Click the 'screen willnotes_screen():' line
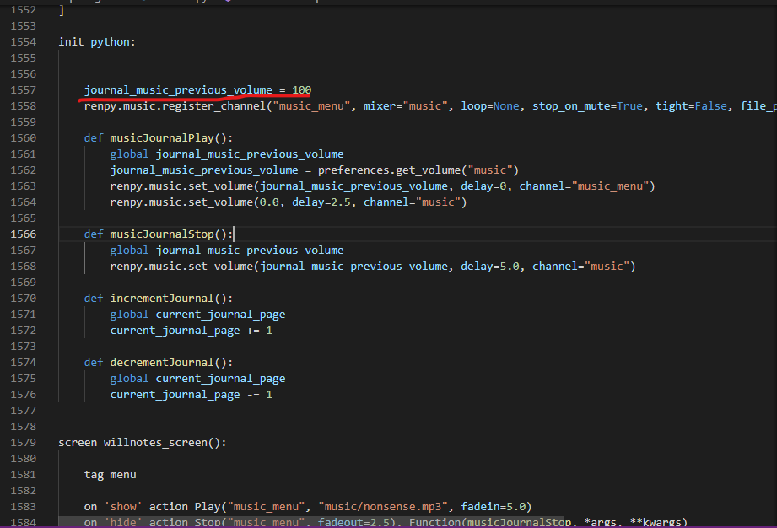Viewport: 777px width, 528px height. tap(143, 442)
